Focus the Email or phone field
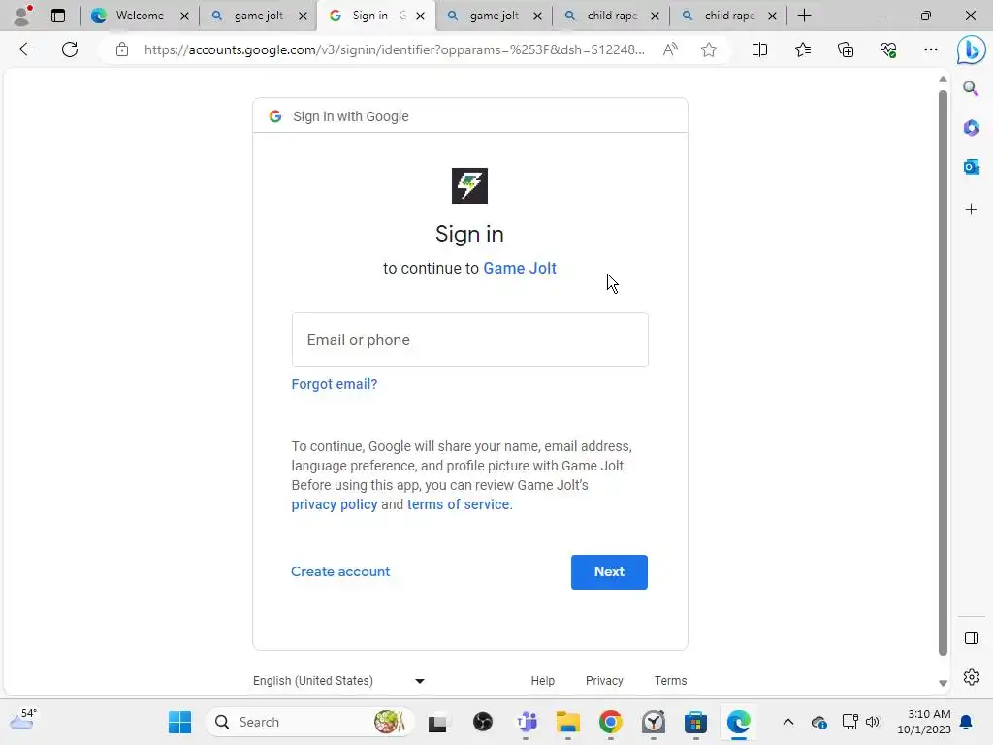Screen dimensions: 993x745 point(470,340)
